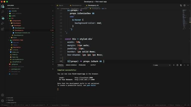Open package.json file
This screenshot has width=191, height=107.
click(x=16, y=69)
